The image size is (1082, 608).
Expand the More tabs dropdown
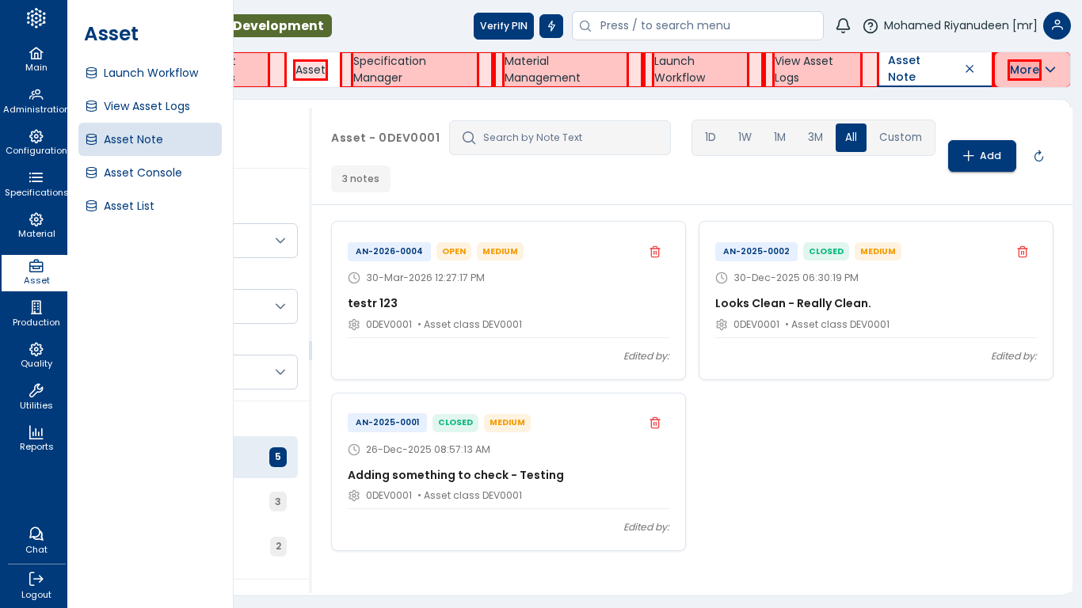tap(1032, 70)
